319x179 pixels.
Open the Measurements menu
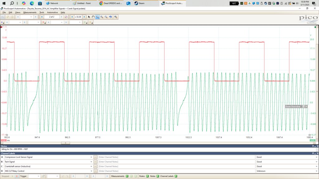pyautogui.click(x=30, y=12)
